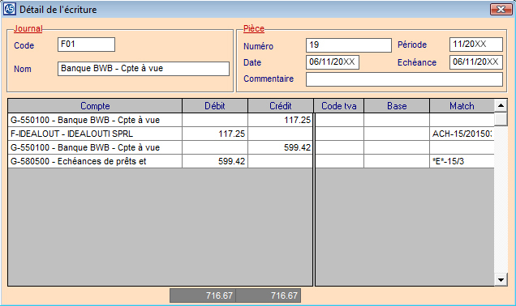Click the empty Commentaire field

click(404, 79)
